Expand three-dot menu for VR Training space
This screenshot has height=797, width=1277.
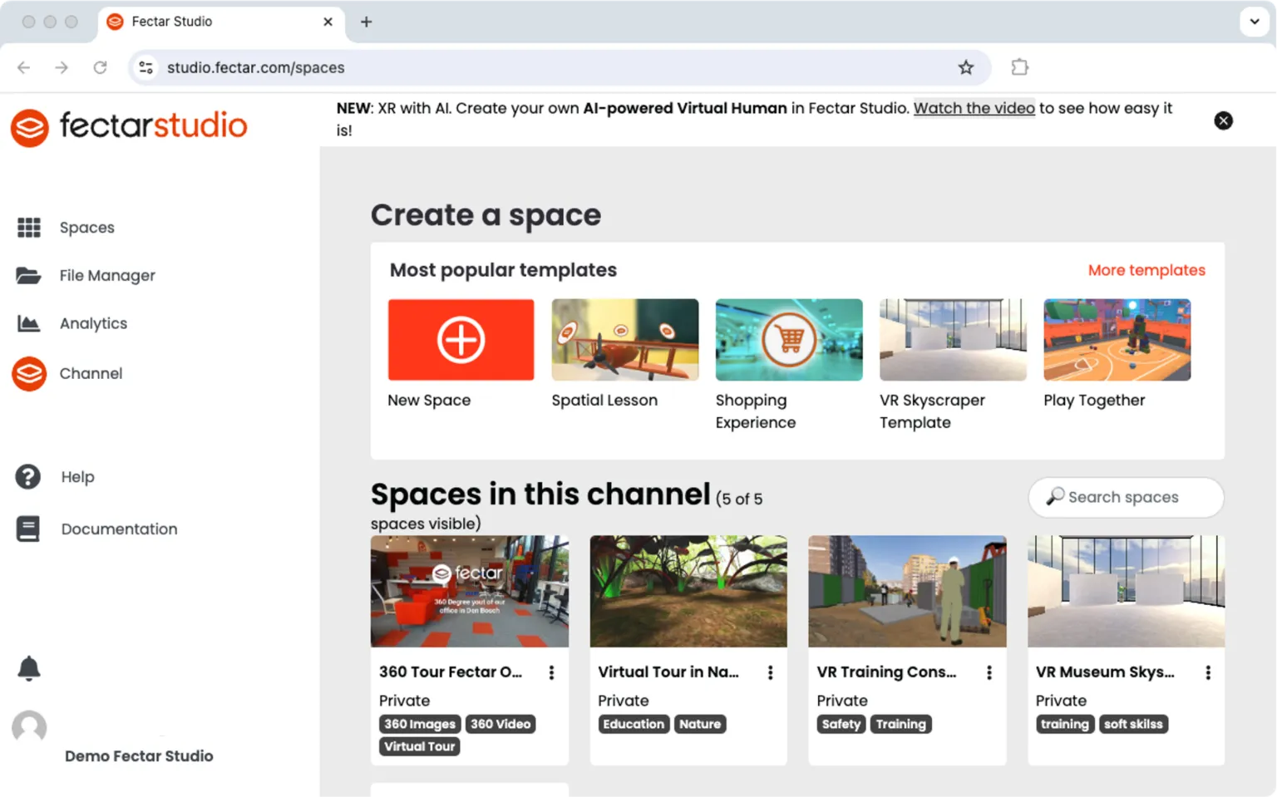[989, 672]
